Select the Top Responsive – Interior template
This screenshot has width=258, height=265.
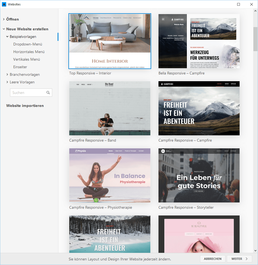coord(110,41)
